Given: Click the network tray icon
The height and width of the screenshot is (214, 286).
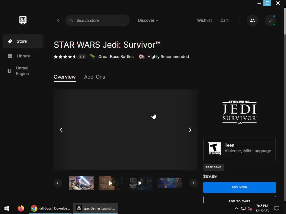Looking at the screenshot, I should click(x=243, y=208).
